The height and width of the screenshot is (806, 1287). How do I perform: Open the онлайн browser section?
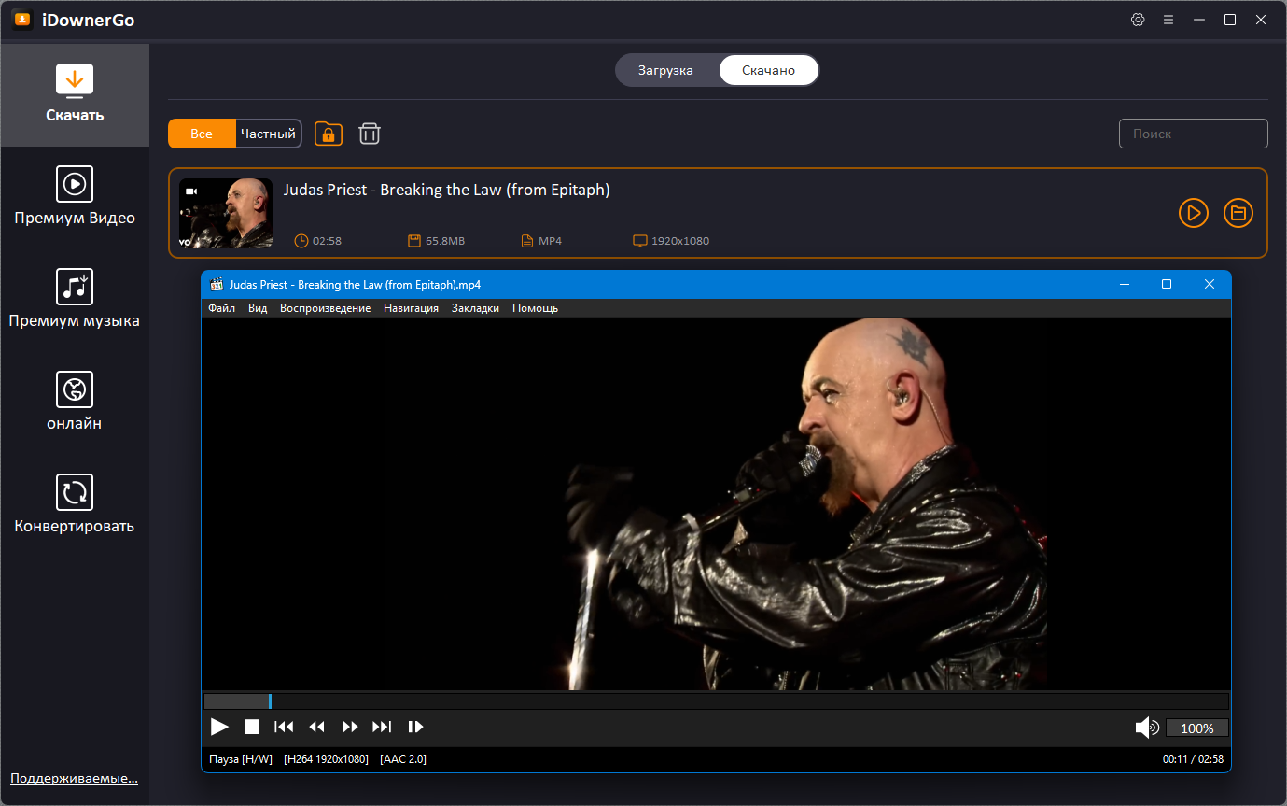click(x=75, y=403)
